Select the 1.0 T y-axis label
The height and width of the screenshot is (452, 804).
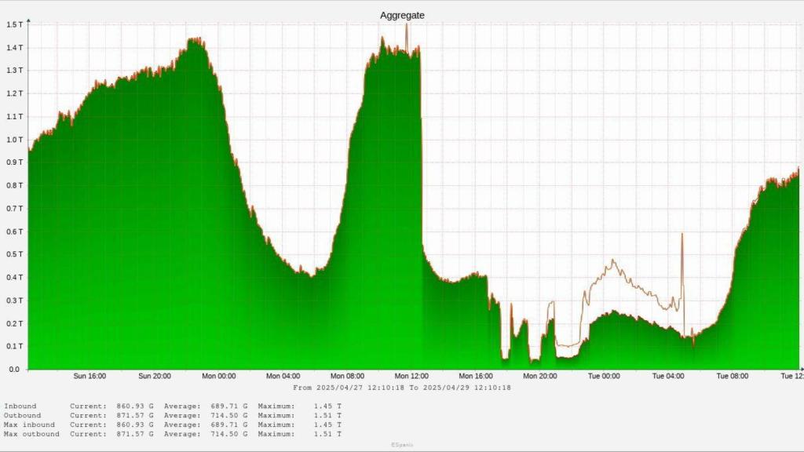pos(15,140)
